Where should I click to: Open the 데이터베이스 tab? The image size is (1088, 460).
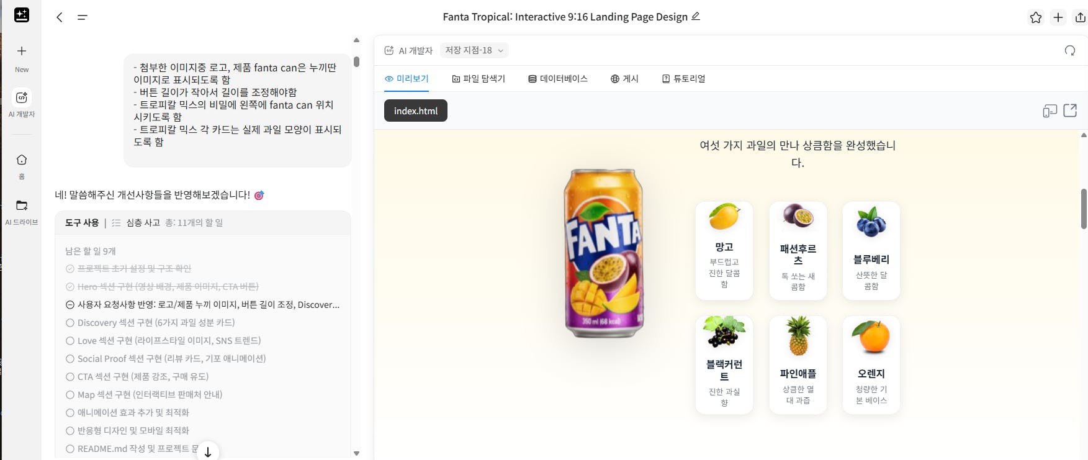[x=558, y=79]
